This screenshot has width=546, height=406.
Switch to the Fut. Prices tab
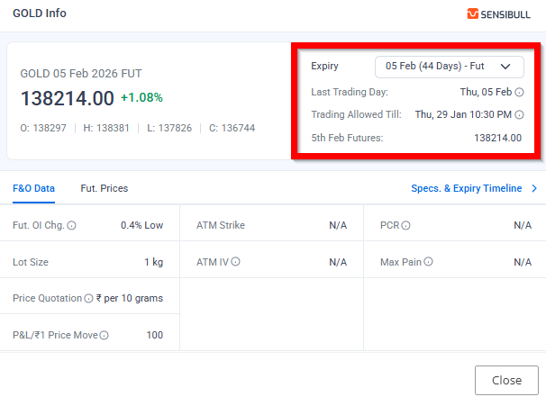pyautogui.click(x=104, y=188)
